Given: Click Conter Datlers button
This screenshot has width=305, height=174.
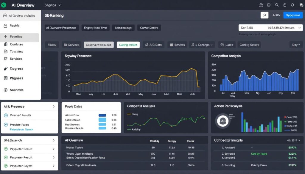Looking at the screenshot, I should 149,28.
